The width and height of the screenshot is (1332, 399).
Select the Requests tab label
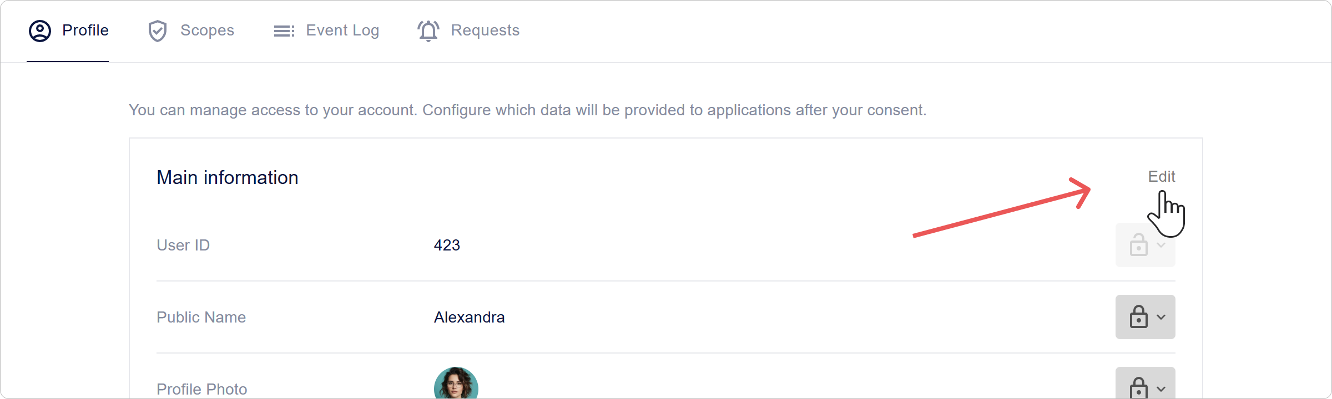(x=485, y=30)
